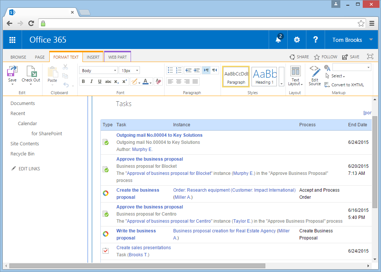The height and width of the screenshot is (272, 381).
Task: Open the Create sales presentations task
Action: click(144, 247)
